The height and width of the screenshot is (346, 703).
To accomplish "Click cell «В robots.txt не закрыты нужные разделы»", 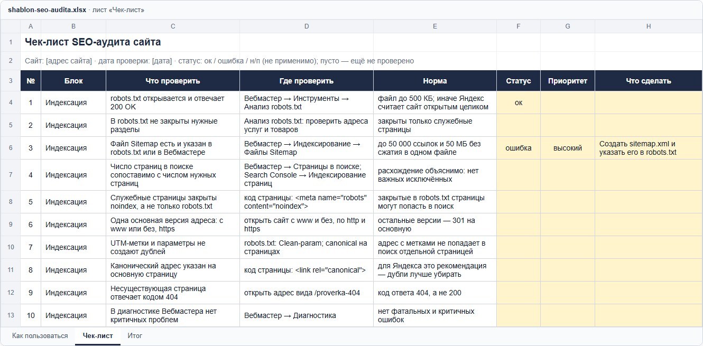I will [173, 125].
